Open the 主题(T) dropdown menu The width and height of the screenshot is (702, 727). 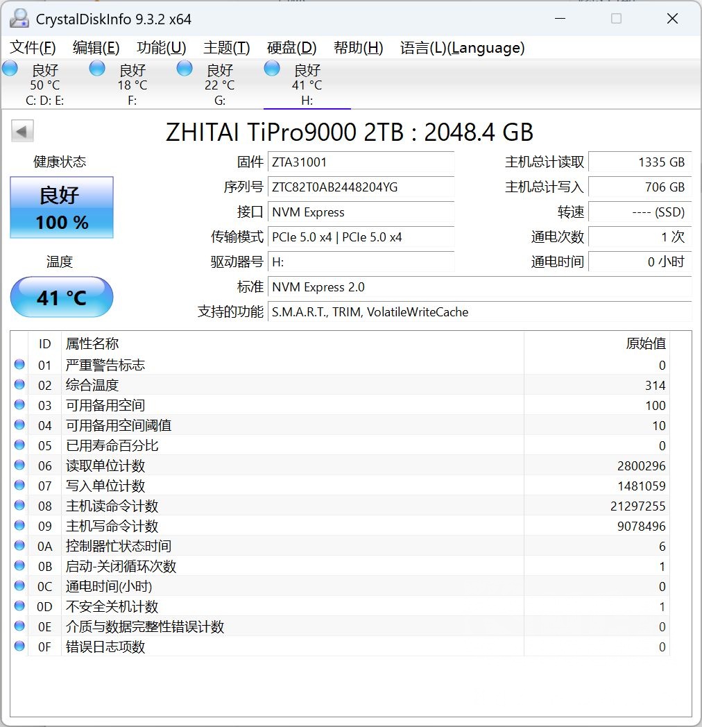pos(225,48)
